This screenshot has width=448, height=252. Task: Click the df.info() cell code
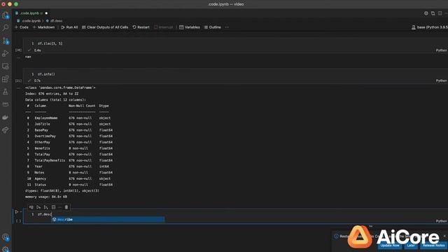pos(46,74)
